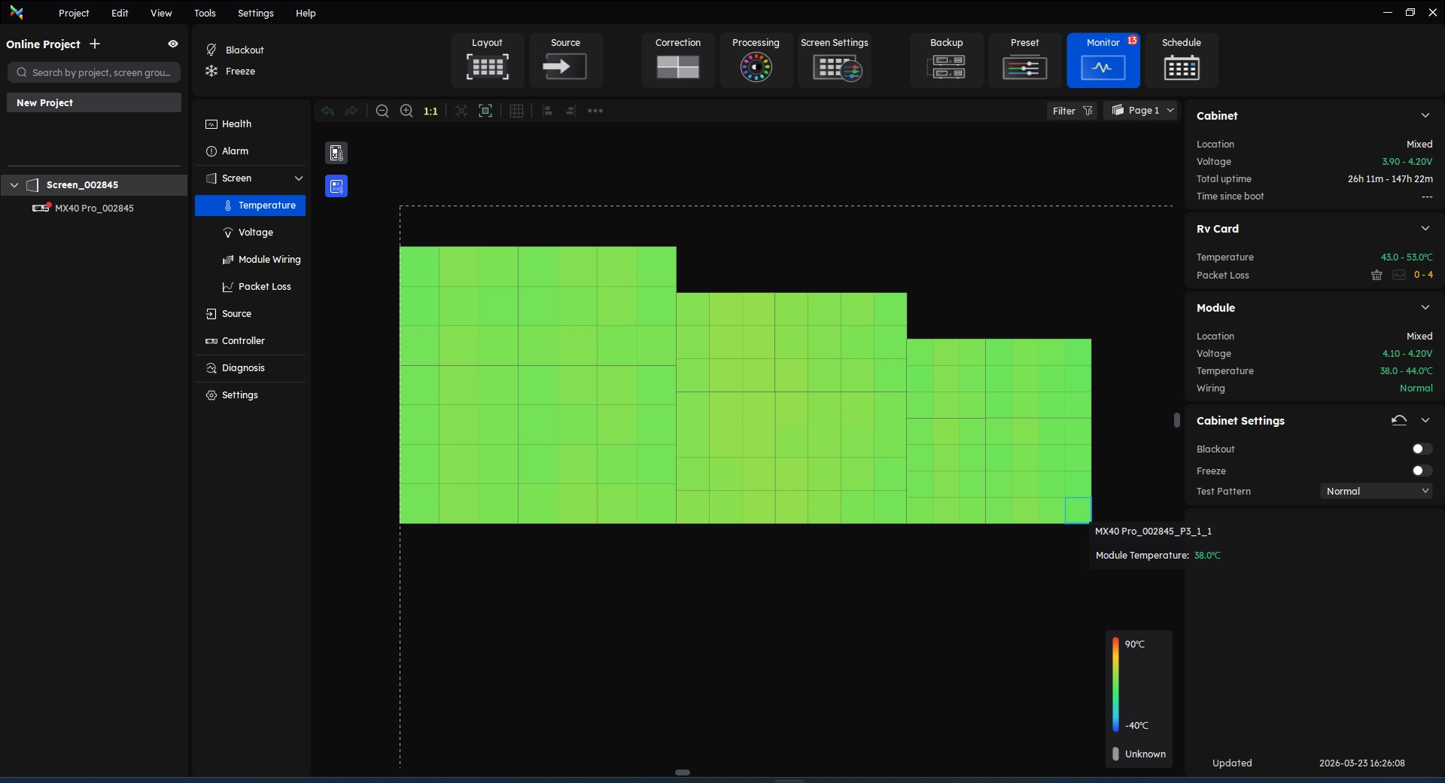1445x783 pixels.
Task: Toggle the Blackout switch in Cabinet Settings
Action: [x=1421, y=449]
